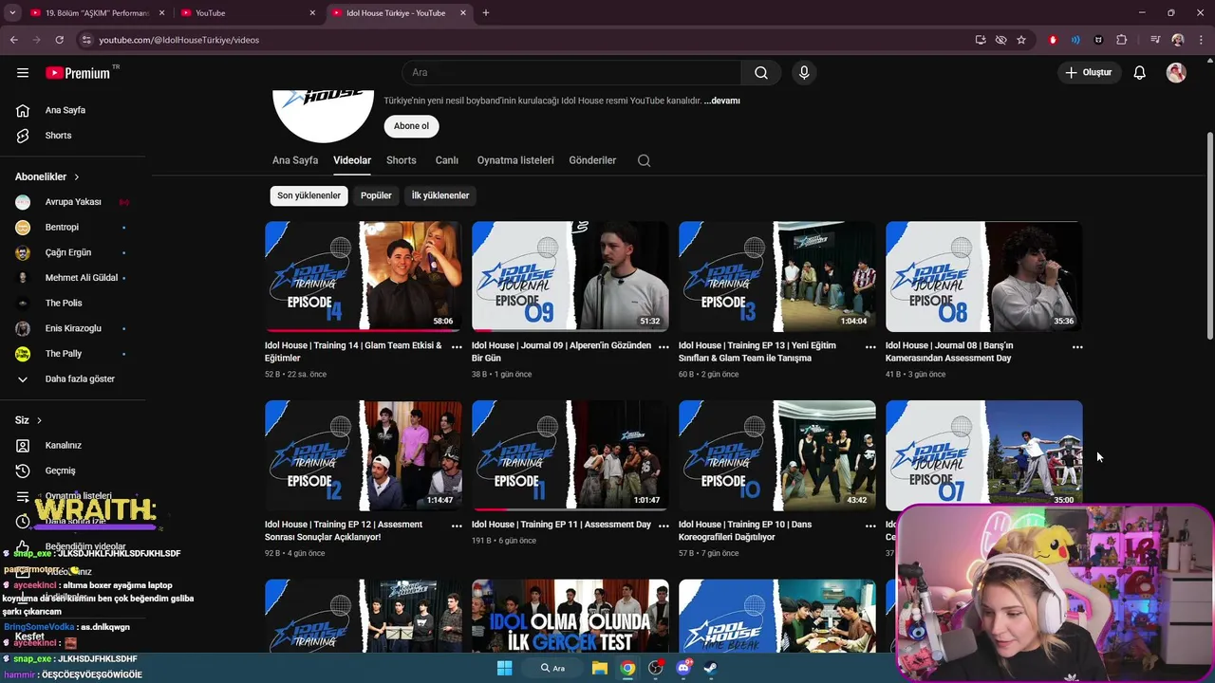Select the İlk yüklenenler filter chip

(x=440, y=195)
